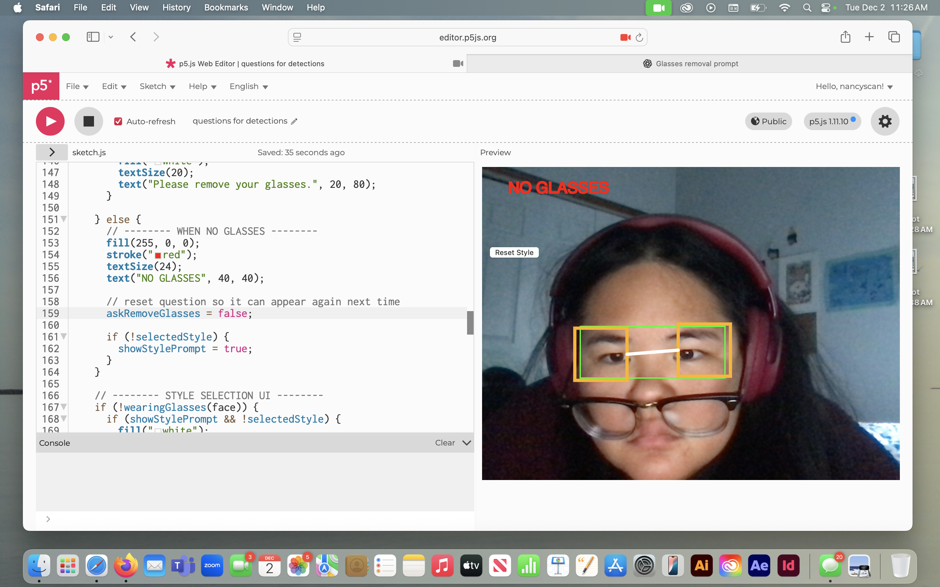The height and width of the screenshot is (587, 940).
Task: Run the sketch with Play button
Action: click(x=50, y=121)
